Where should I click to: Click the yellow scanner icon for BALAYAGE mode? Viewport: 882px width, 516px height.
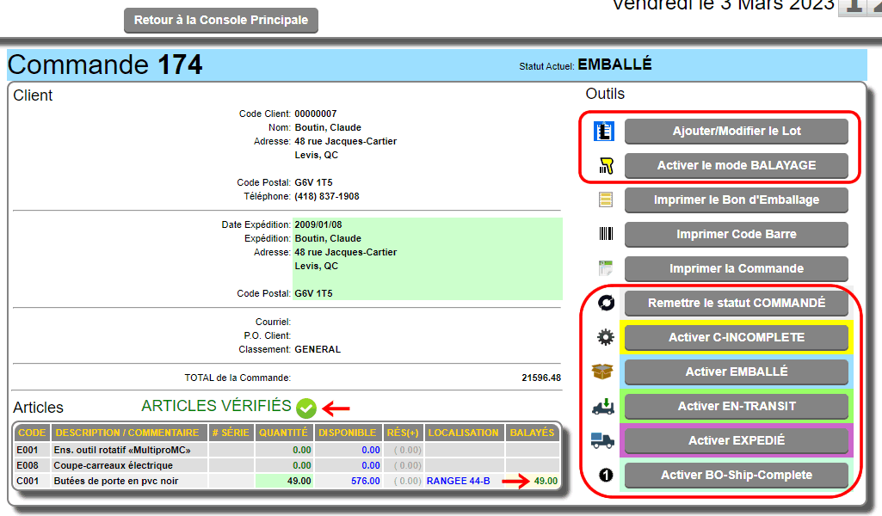[x=606, y=166]
